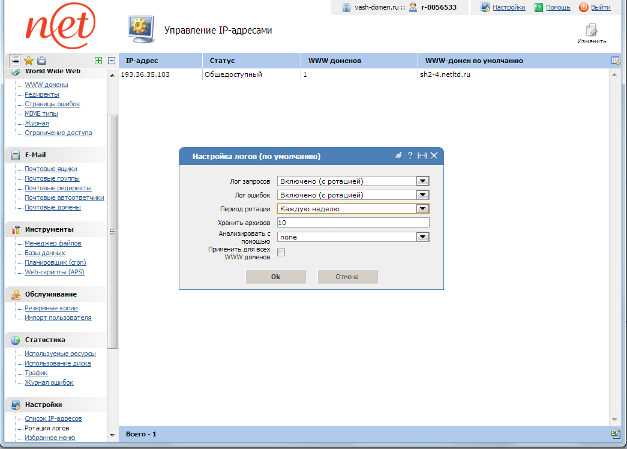Open dialog help question mark
This screenshot has width=627, height=449.
tap(410, 155)
